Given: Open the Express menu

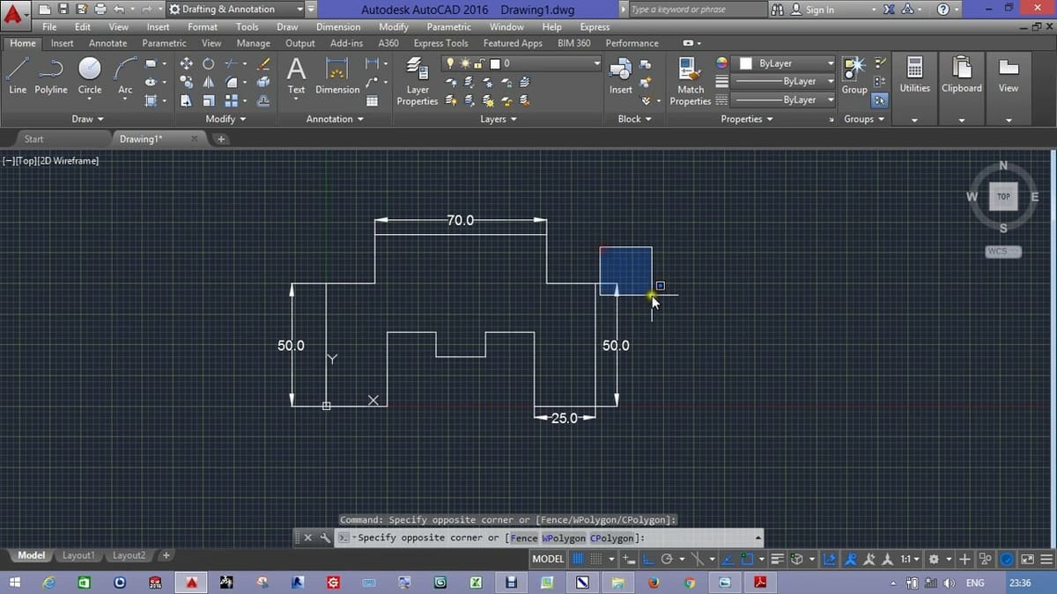Looking at the screenshot, I should pyautogui.click(x=595, y=26).
